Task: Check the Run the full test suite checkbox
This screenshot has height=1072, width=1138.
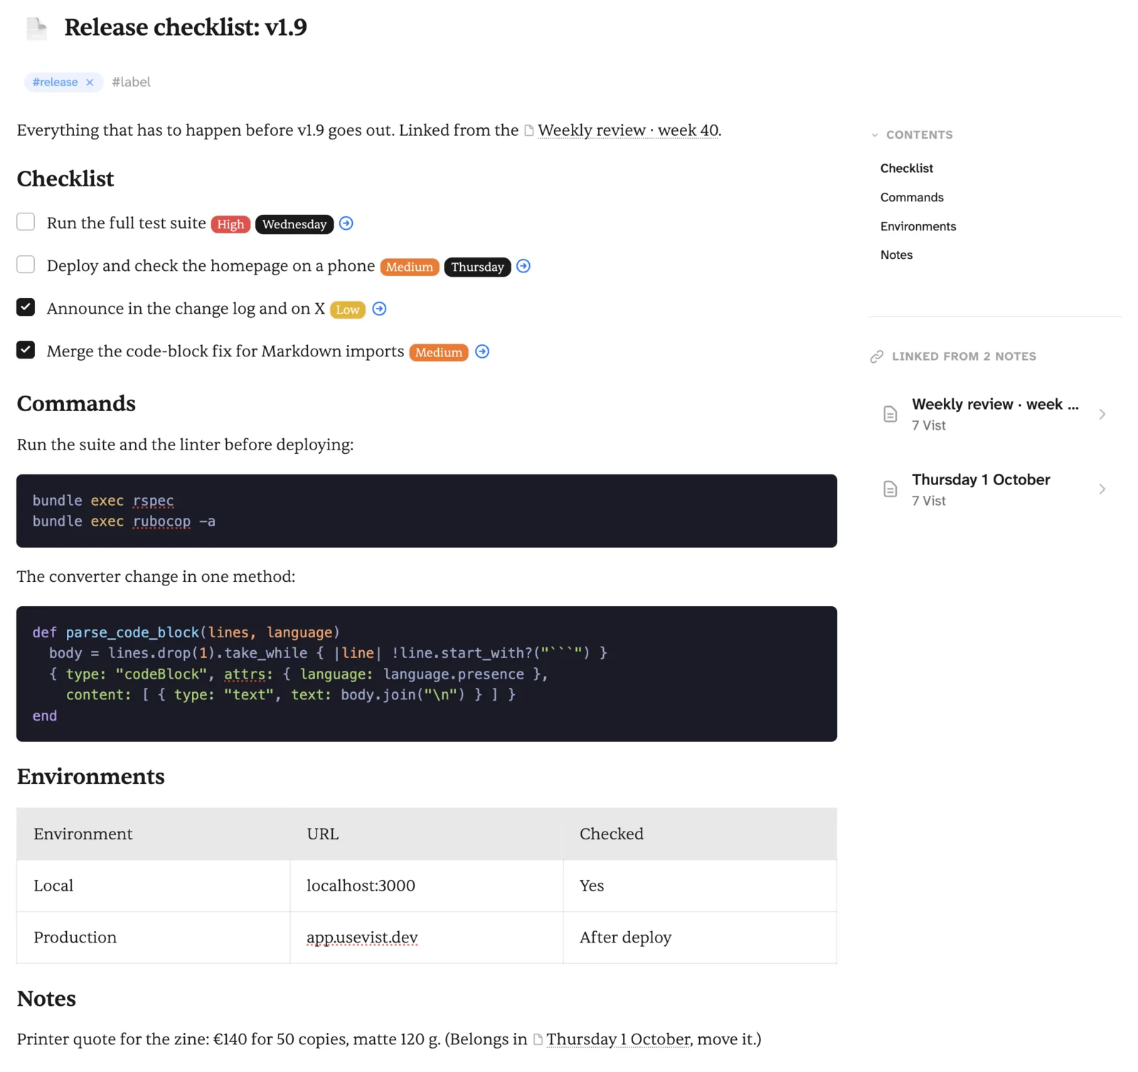Action: pyautogui.click(x=26, y=222)
